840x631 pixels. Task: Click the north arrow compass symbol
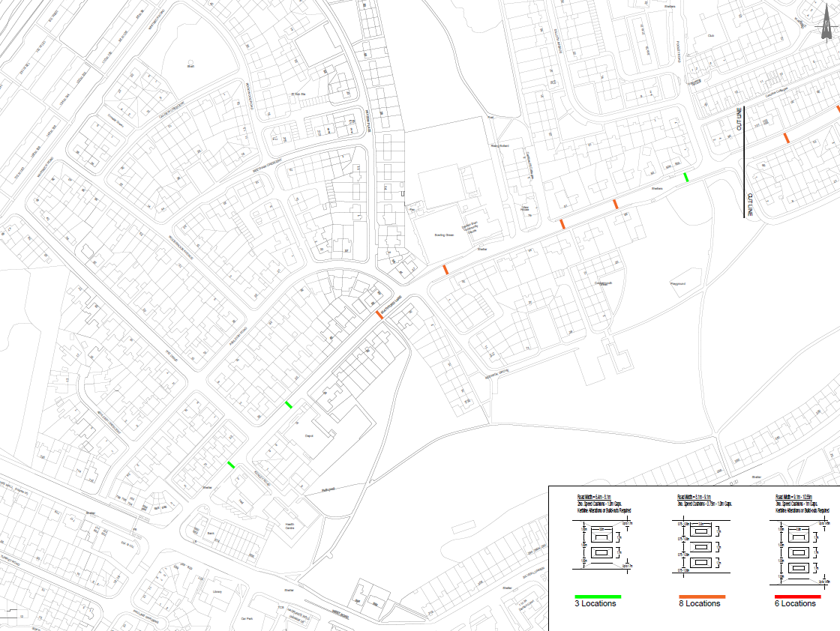tap(826, 28)
